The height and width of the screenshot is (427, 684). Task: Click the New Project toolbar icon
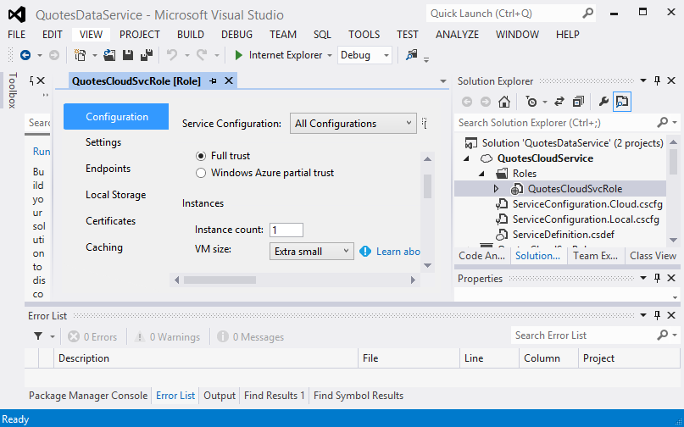tap(80, 55)
